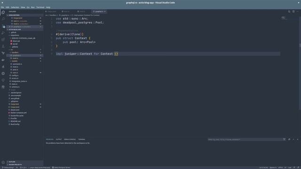
Task: Click Select Postgres Server in status bar
Action: (x=61, y=168)
